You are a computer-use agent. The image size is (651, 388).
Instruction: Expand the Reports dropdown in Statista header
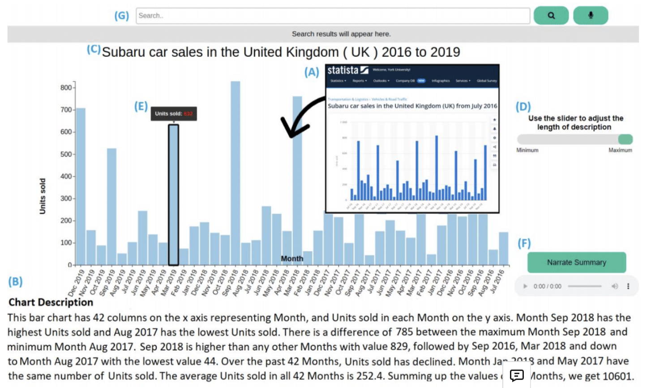click(x=360, y=81)
